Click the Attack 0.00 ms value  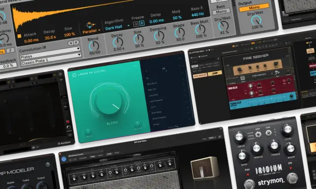pos(31,40)
